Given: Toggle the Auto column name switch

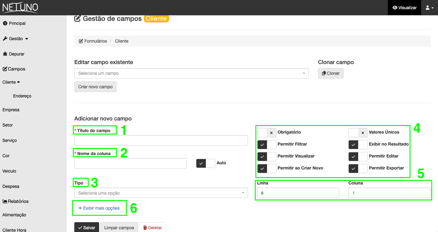Looking at the screenshot, I should (206, 163).
